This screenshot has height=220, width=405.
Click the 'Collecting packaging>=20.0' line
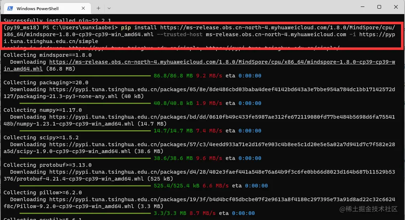[46, 82]
